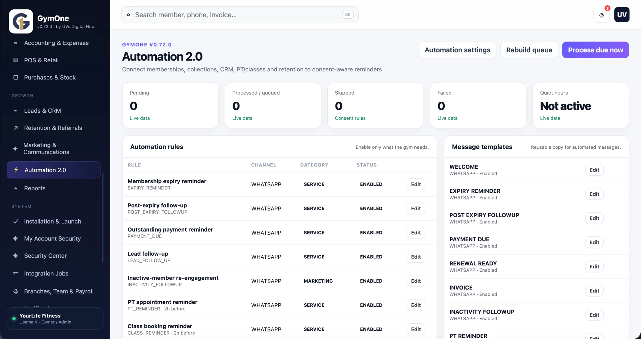
Task: Edit Membership expiry reminder rule
Action: (416, 184)
